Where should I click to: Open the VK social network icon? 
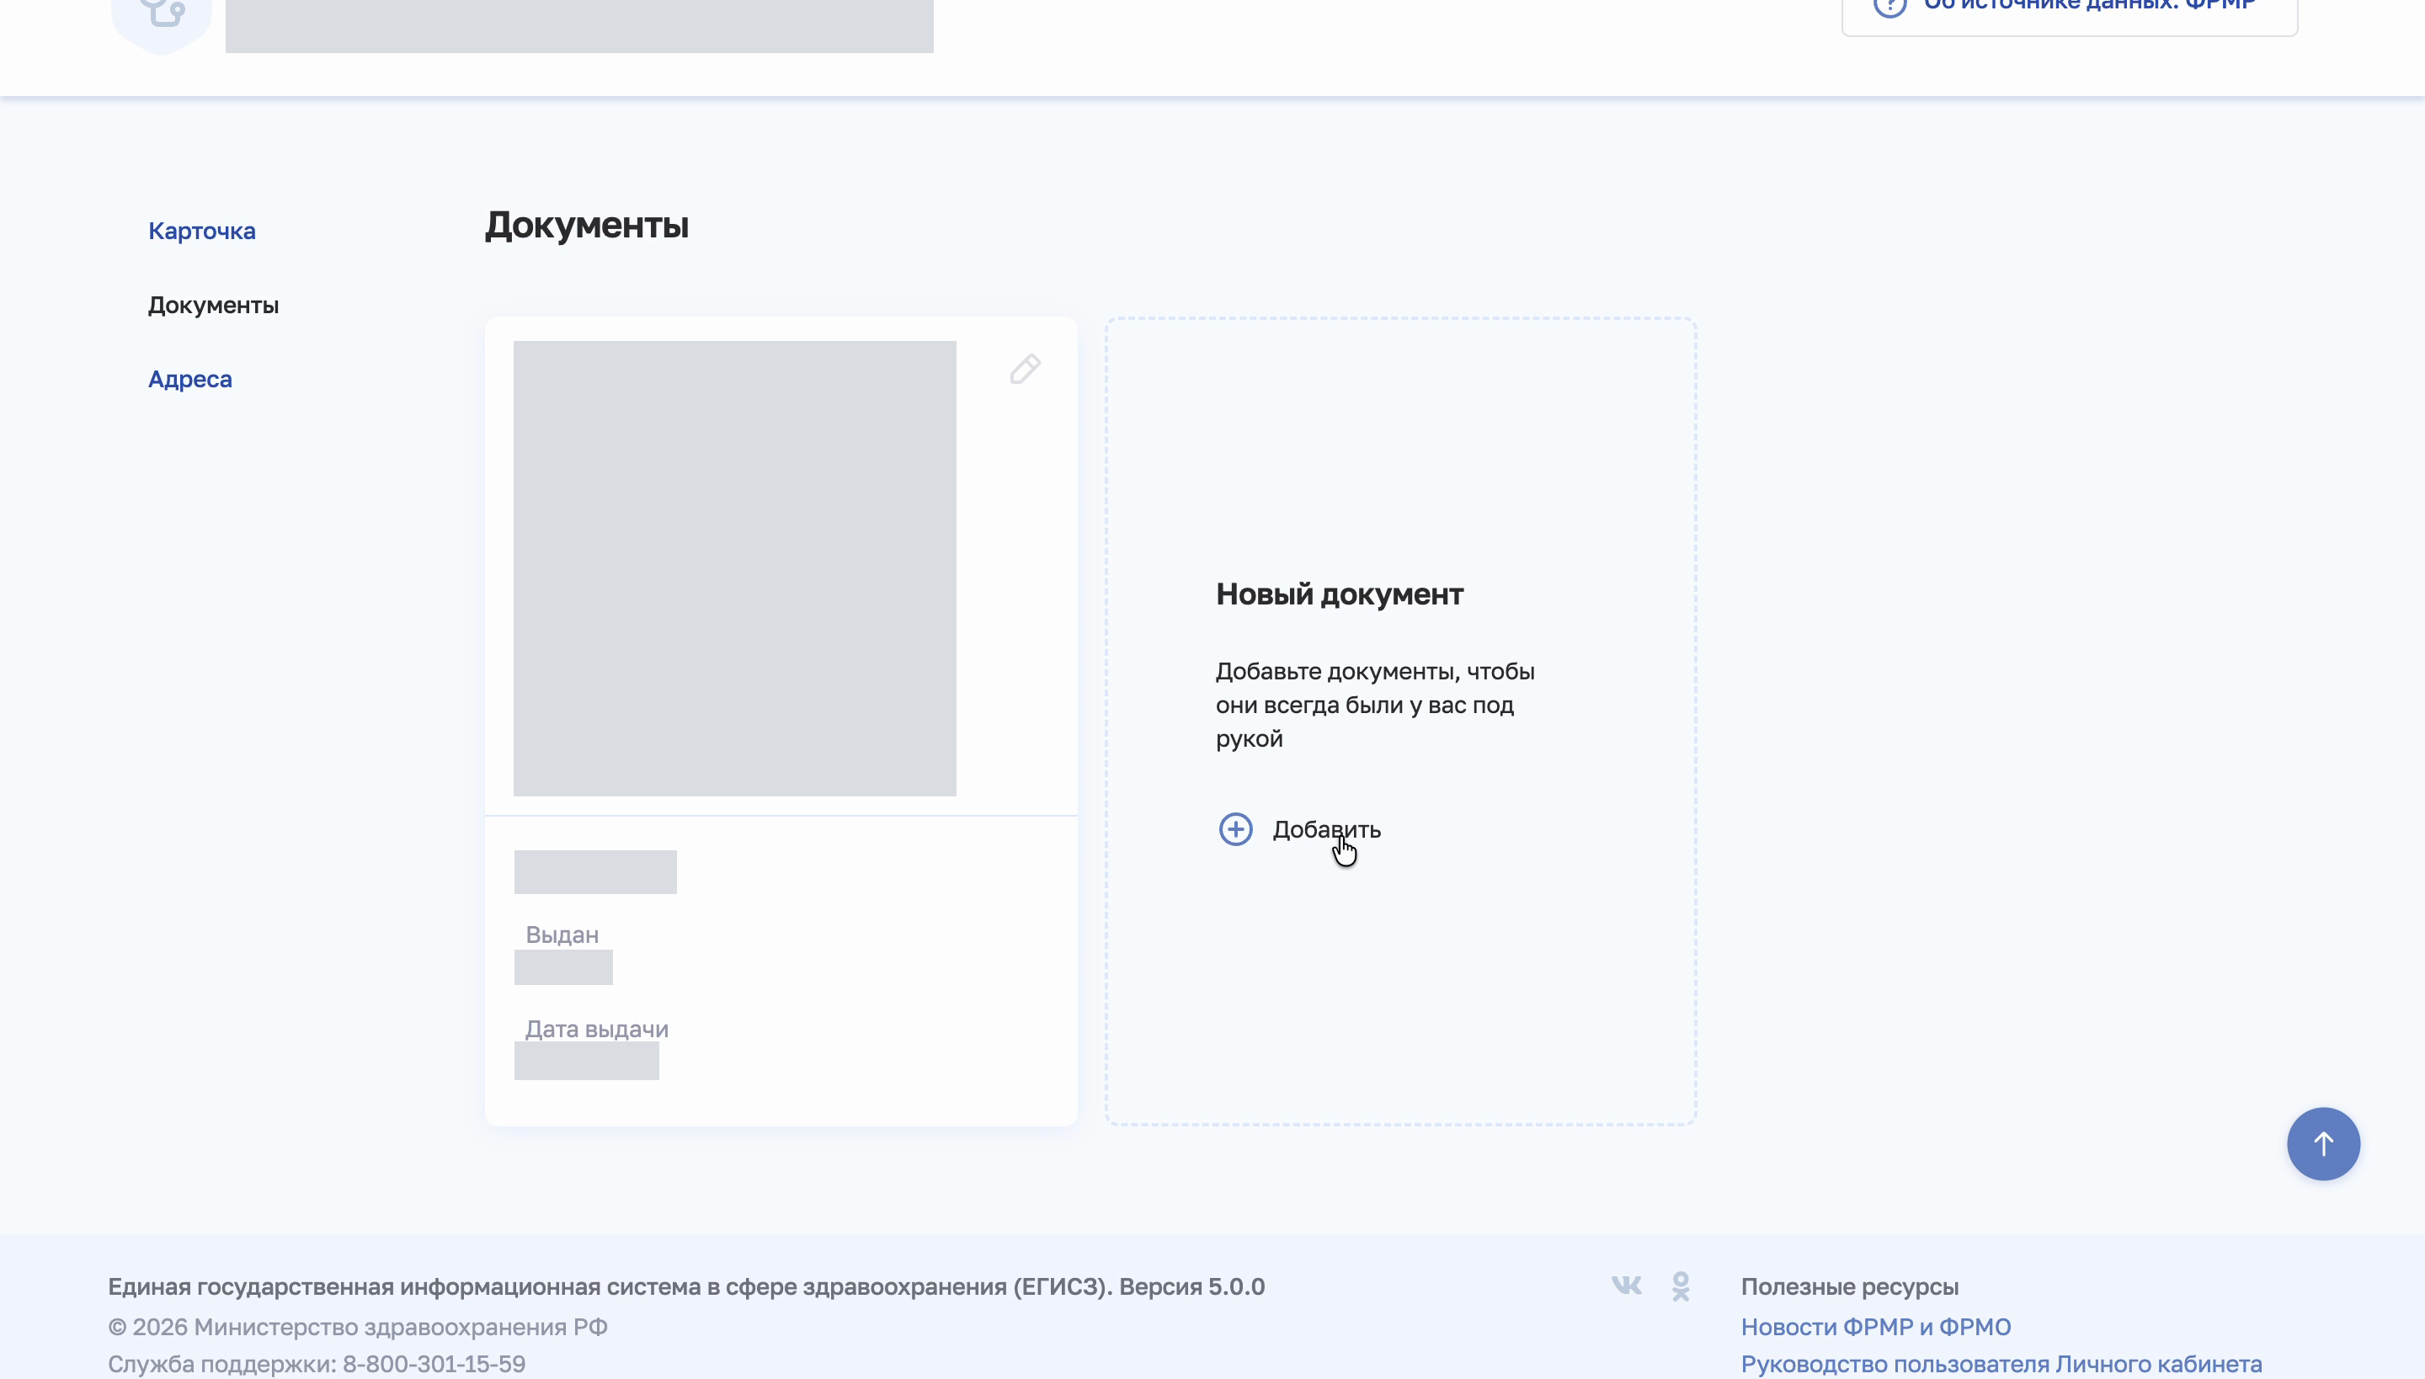(x=1627, y=1286)
